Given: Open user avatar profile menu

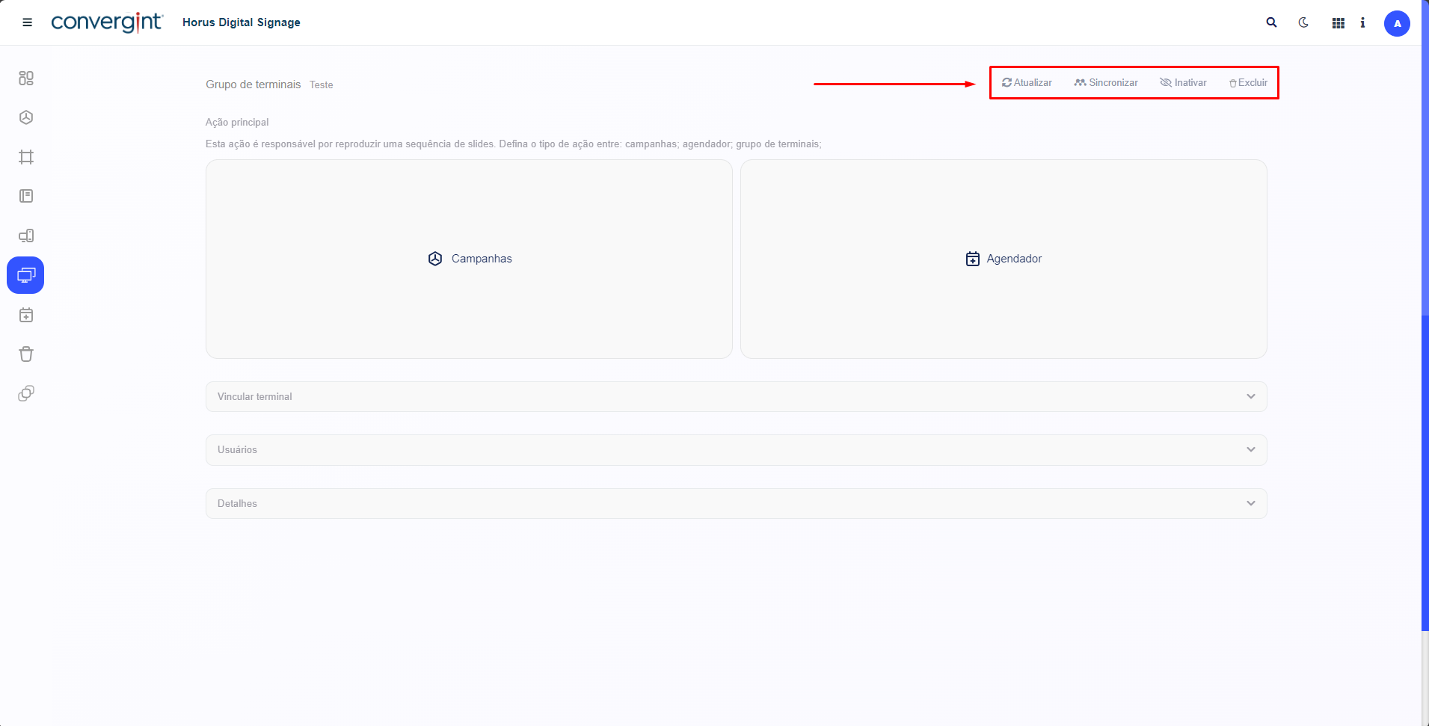Looking at the screenshot, I should pos(1396,23).
